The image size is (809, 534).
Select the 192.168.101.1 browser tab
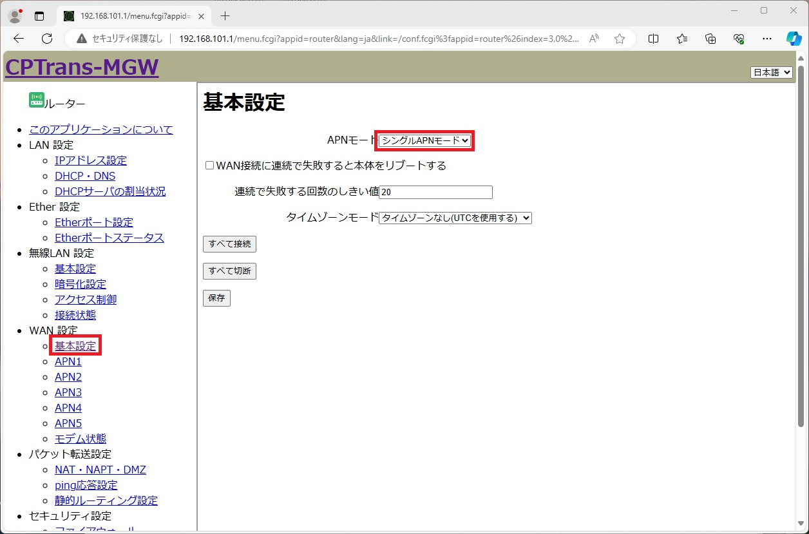click(x=132, y=15)
